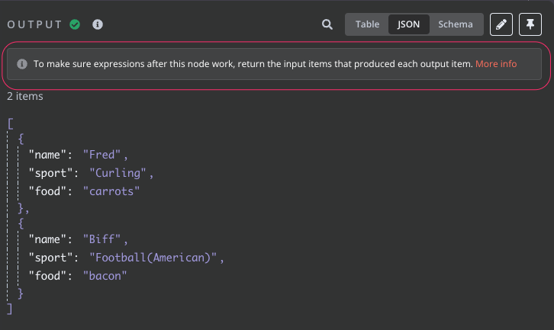Switch to the Schema view tab

pyautogui.click(x=456, y=24)
